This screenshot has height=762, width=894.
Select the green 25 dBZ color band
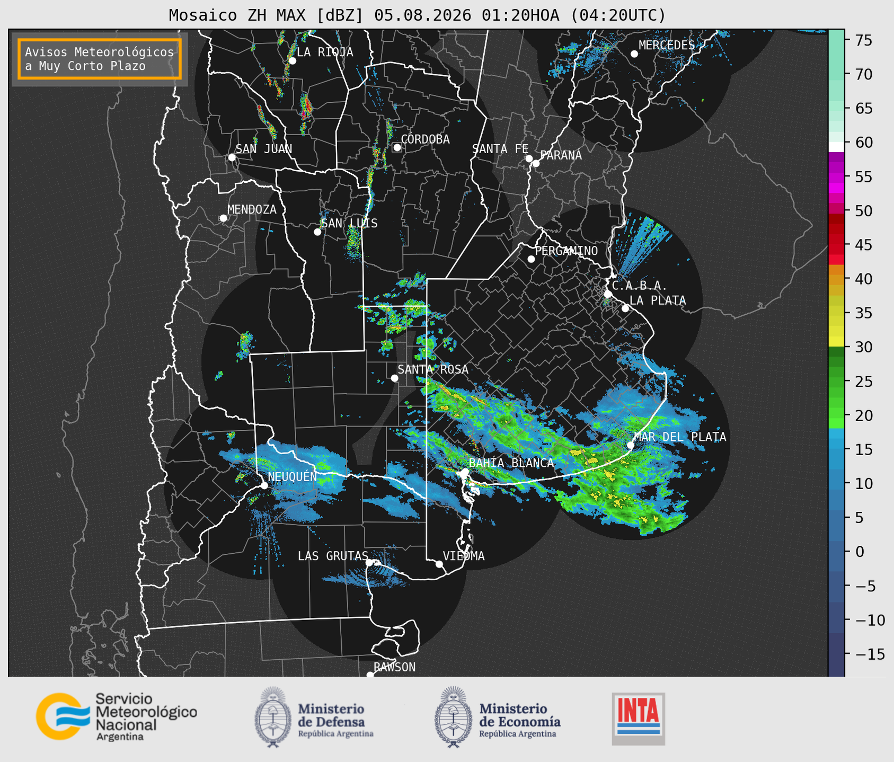(x=836, y=382)
